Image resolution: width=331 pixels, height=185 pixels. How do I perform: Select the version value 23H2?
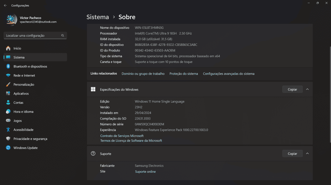(x=138, y=107)
